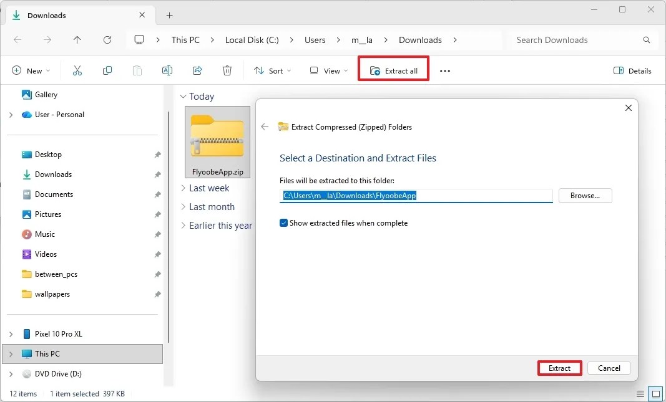Go up one folder level arrow

click(77, 40)
